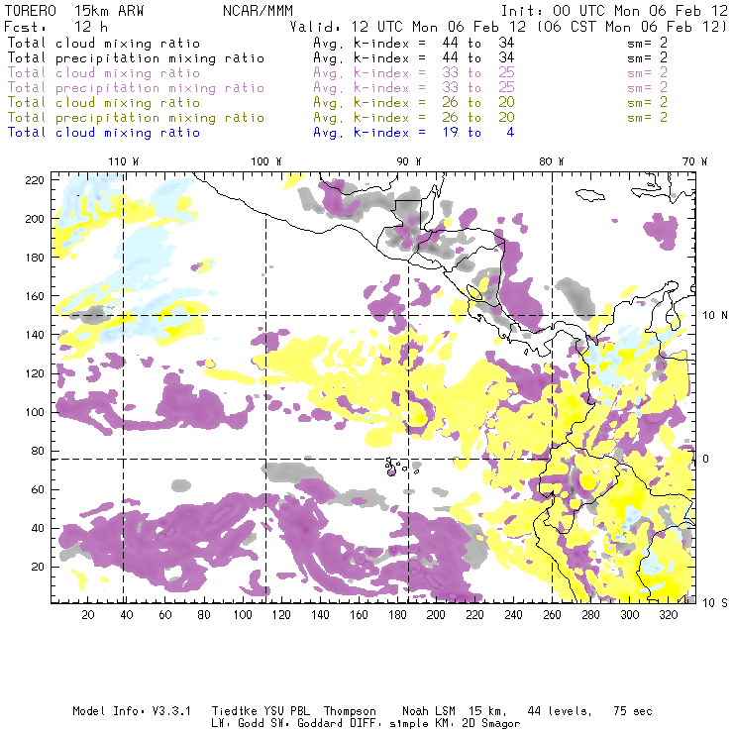Click the "70 W" longitude label

[x=694, y=161]
